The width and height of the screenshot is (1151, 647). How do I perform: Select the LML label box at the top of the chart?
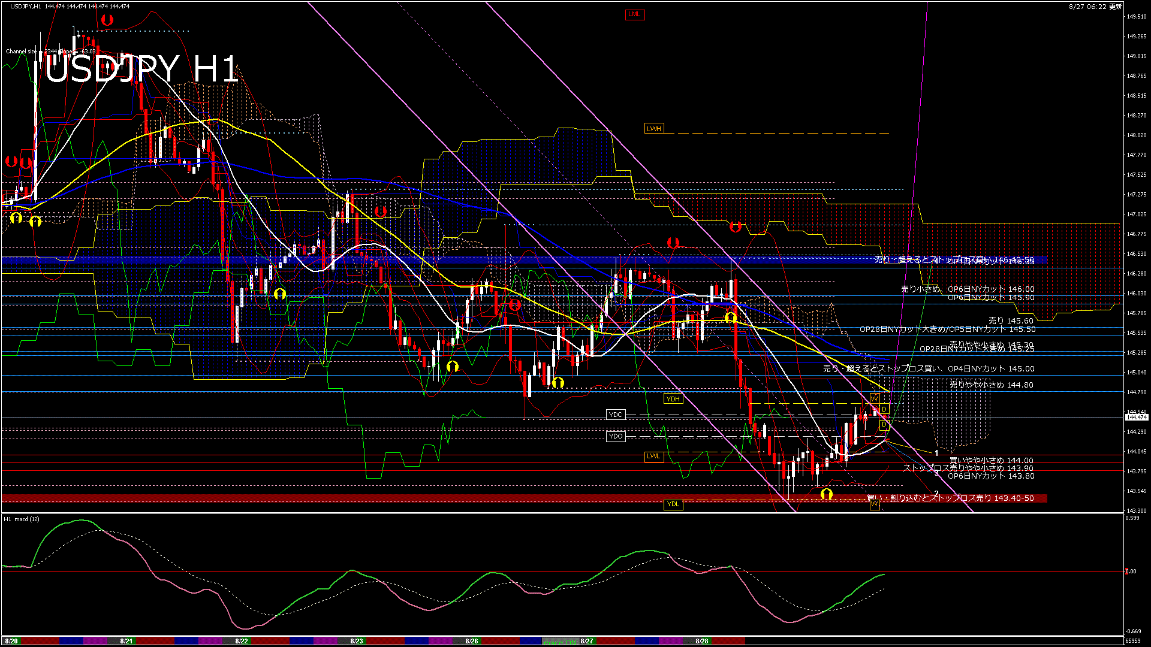[x=634, y=14]
